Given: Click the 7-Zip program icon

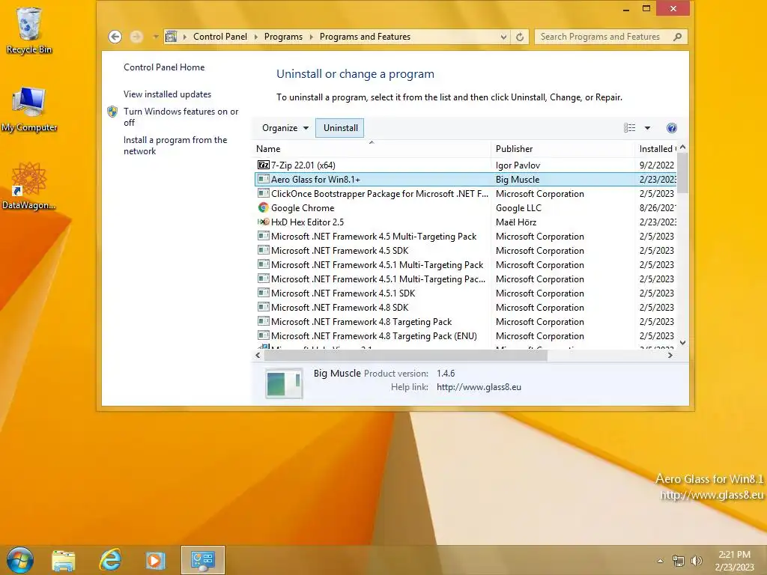Looking at the screenshot, I should 263,165.
